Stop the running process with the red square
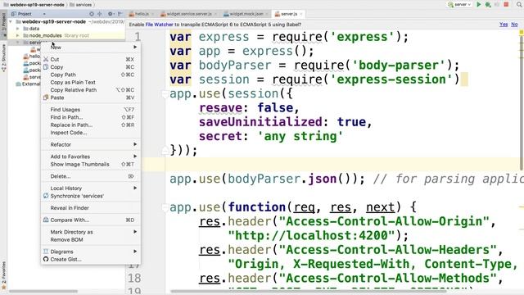The height and width of the screenshot is (295, 524). click(506, 4)
